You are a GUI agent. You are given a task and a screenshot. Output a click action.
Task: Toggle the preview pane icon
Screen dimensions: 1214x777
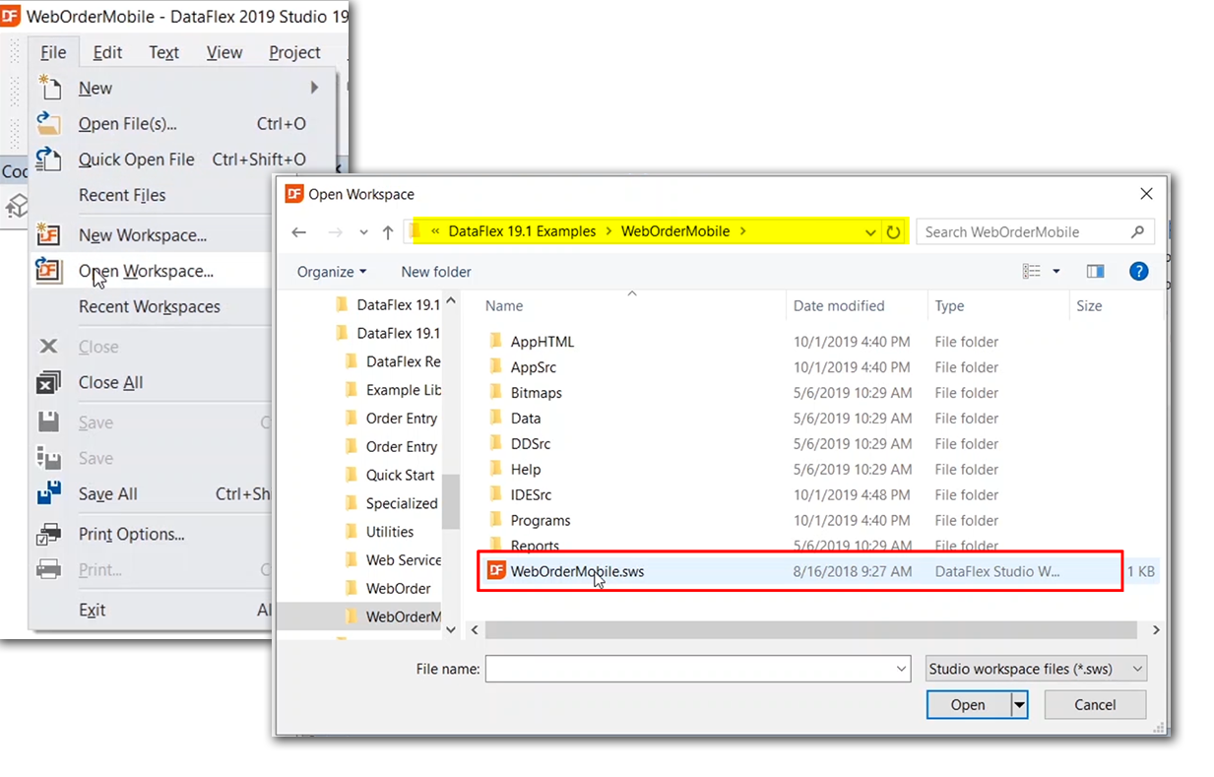click(1095, 272)
